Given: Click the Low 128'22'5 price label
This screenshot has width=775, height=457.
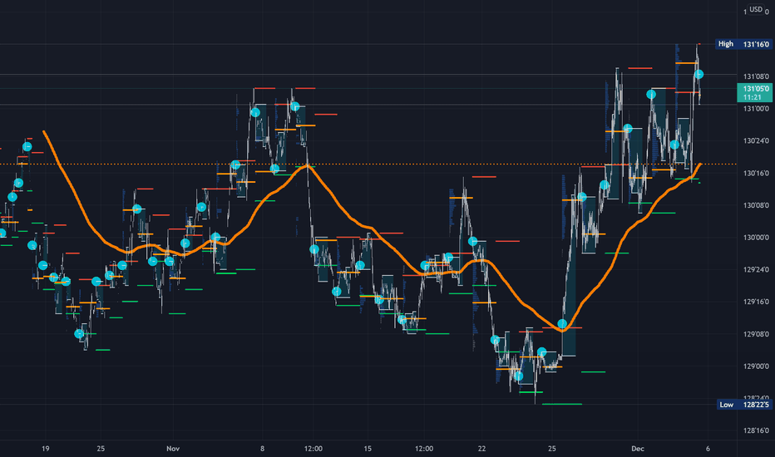Looking at the screenshot, I should (x=744, y=405).
